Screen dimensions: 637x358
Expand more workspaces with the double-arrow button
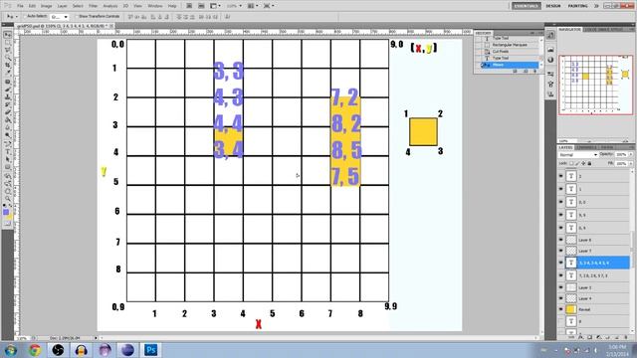[596, 6]
